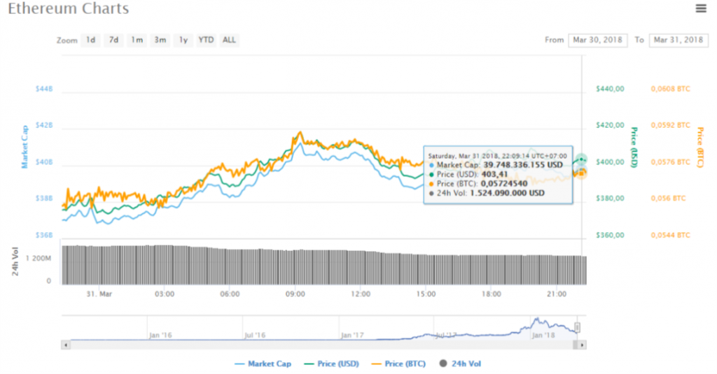This screenshot has height=374, width=717.
Task: Click the price peak near 09:00
Action: [300, 132]
